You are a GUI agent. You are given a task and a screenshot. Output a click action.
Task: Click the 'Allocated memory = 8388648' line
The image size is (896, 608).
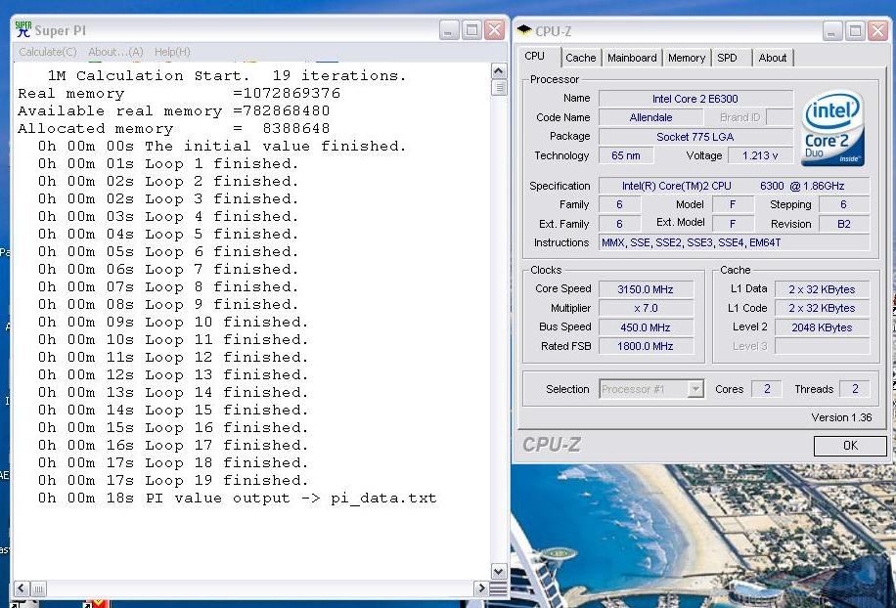point(174,128)
